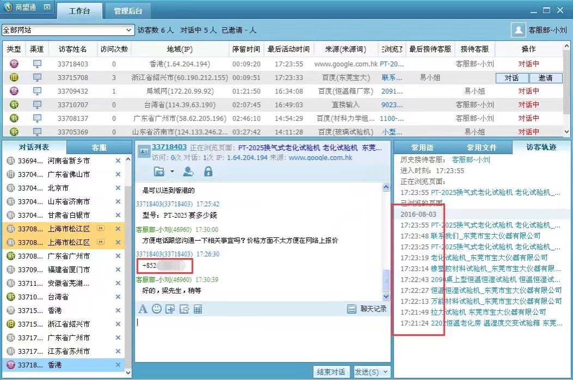The image size is (573, 380).
Task: Click the screenshot capture scissors icon
Action: tap(170, 309)
